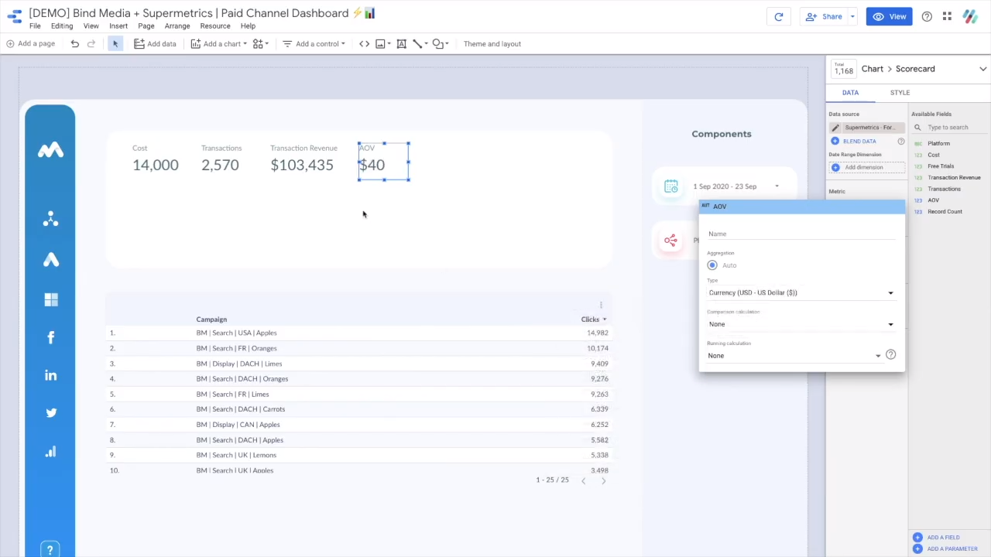
Task: Open the Google apps grid icon
Action: [x=947, y=16]
